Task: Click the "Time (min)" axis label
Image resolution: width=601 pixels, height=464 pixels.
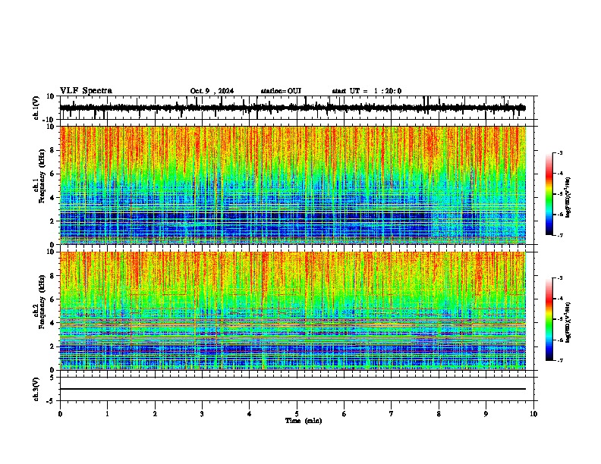Action: (x=304, y=421)
